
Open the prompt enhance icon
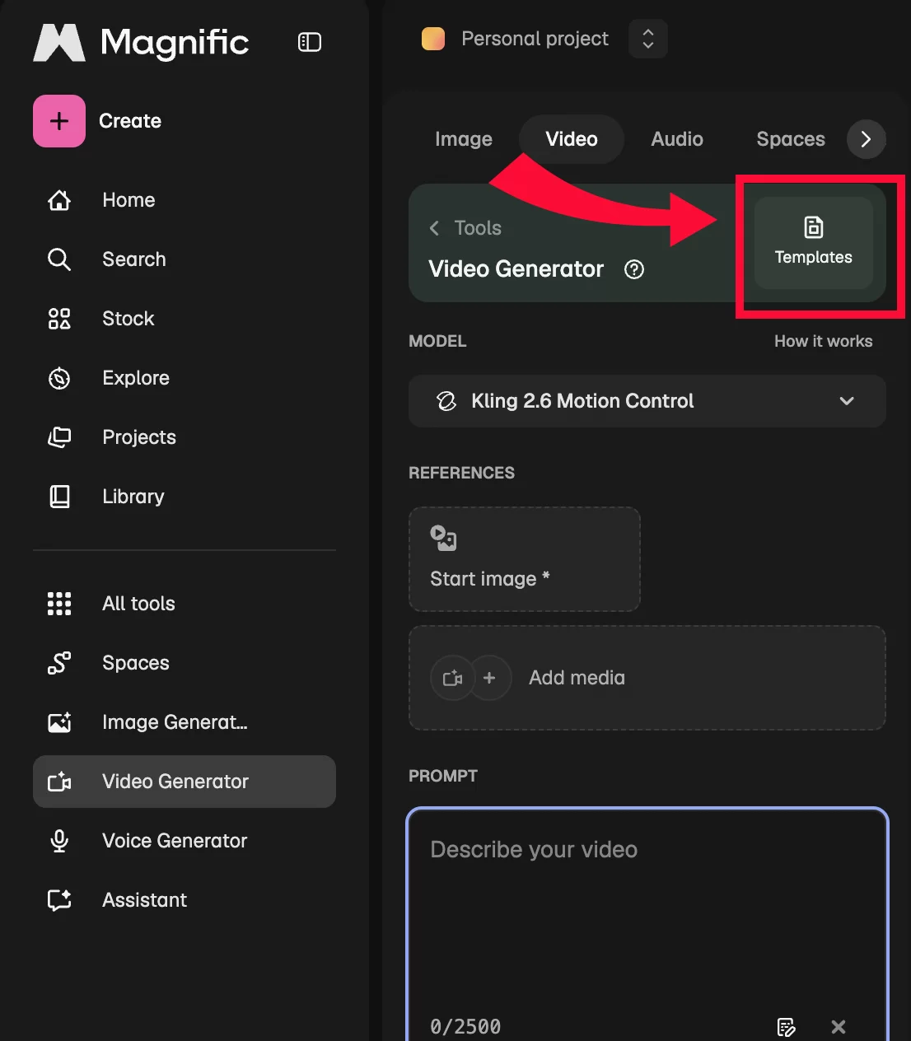787,1027
